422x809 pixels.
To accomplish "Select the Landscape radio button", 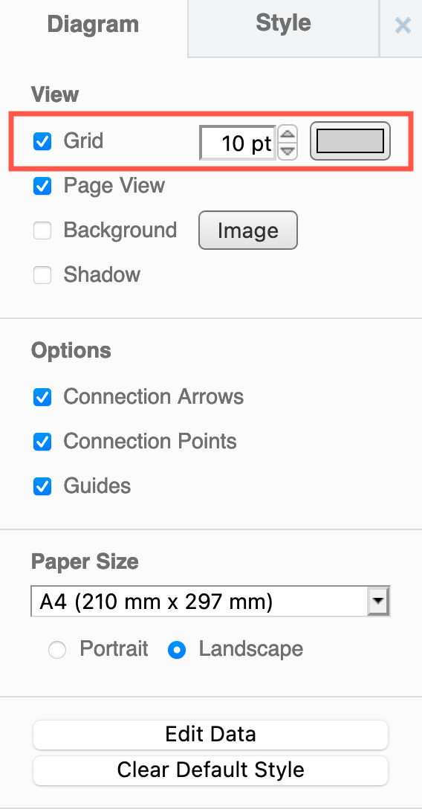I will [177, 650].
